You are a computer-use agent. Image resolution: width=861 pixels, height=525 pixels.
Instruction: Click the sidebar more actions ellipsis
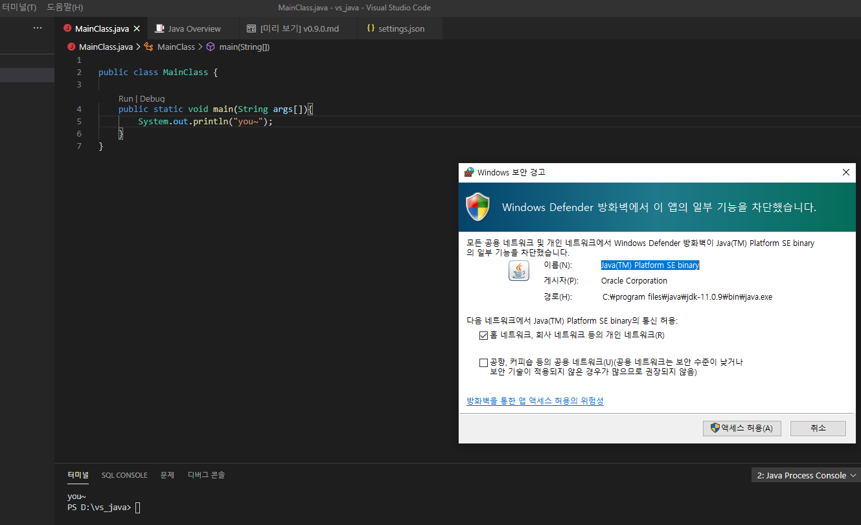pos(38,28)
